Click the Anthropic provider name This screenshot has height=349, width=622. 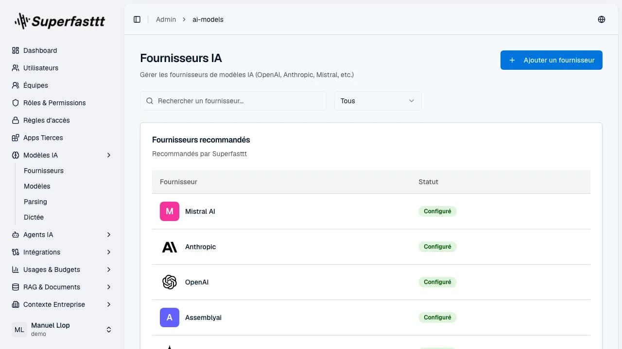(200, 247)
